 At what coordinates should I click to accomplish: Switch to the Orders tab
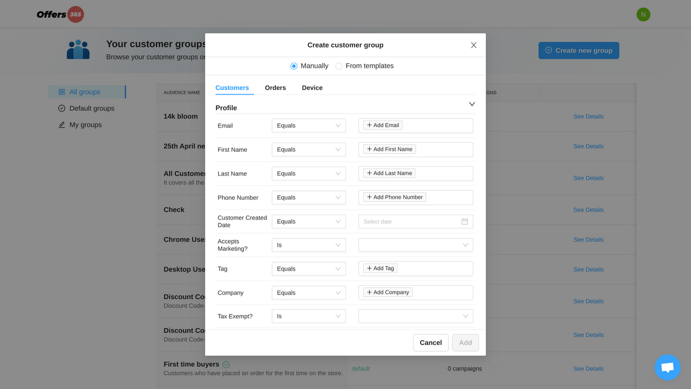tap(275, 88)
